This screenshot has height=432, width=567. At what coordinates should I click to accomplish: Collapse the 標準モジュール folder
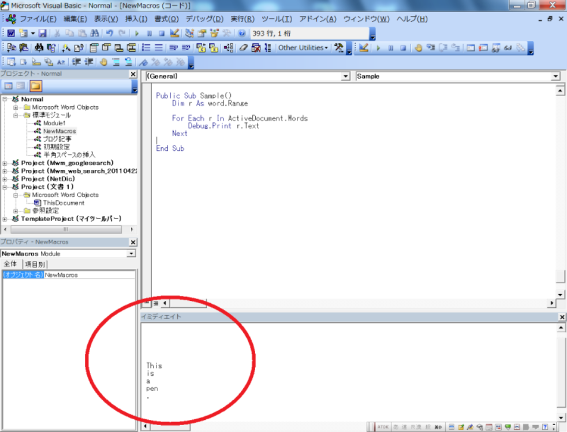[17, 116]
